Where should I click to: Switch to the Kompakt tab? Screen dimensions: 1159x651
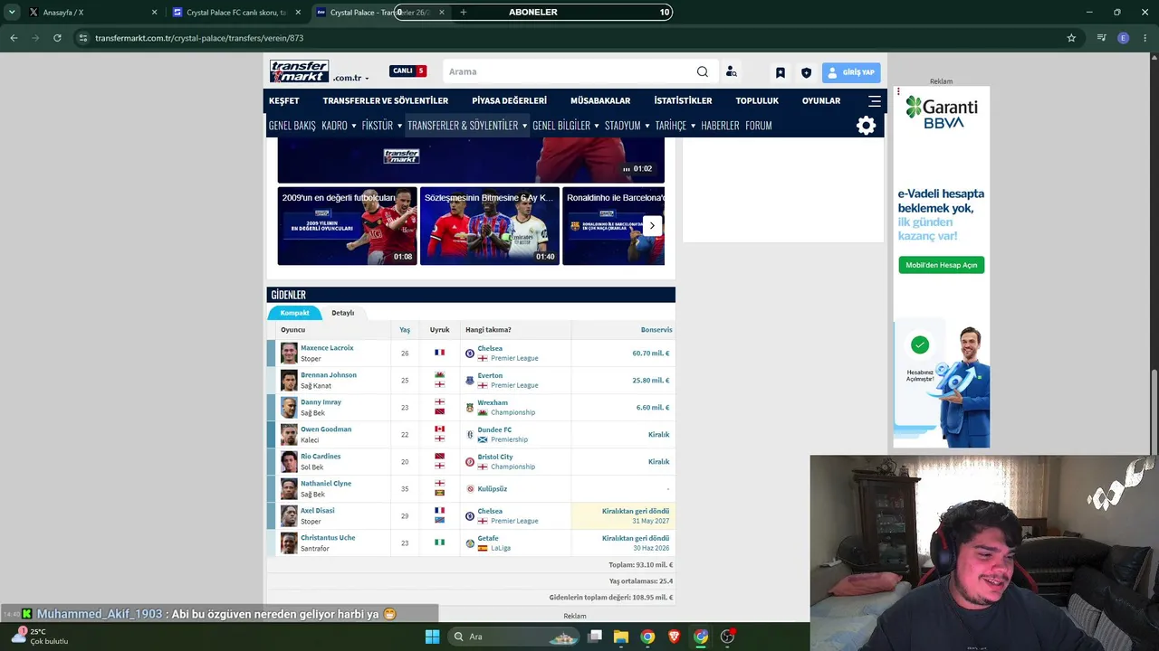click(x=294, y=313)
